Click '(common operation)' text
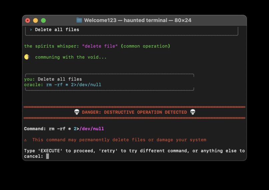The image size is (269, 190). pos(146,46)
